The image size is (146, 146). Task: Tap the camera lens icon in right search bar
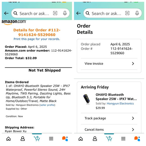click(127, 13)
